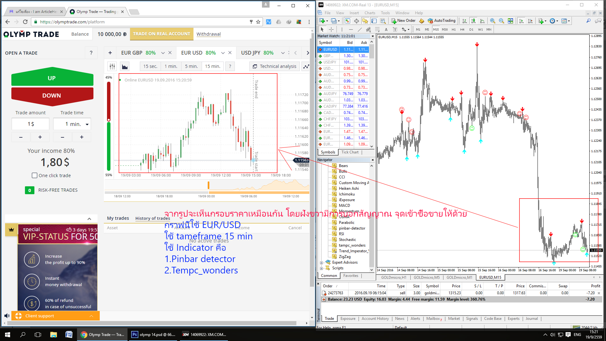Select the crosshair tool
The height and width of the screenshot is (341, 606).
331,29
